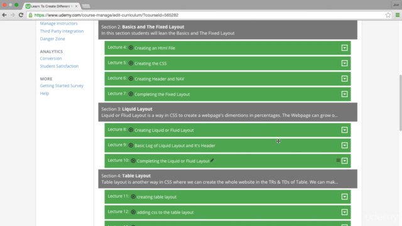Click the Section 2 description about students

click(168, 33)
